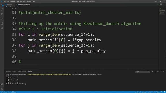Split the editor to the right
Viewport: 166px width, 93px height.
161,4
